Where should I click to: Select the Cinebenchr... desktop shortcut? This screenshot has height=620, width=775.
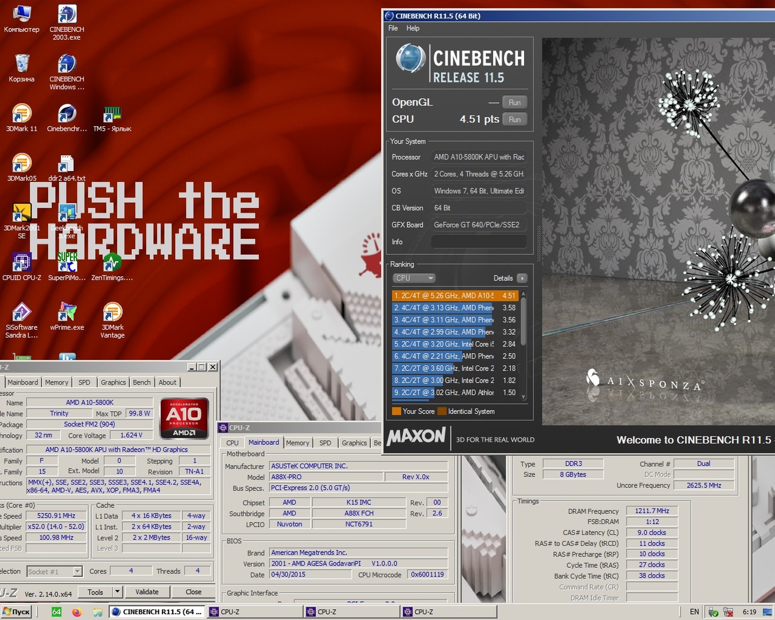point(67,118)
